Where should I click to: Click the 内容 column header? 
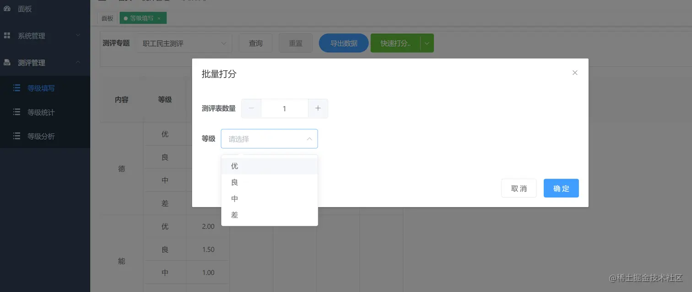click(122, 100)
